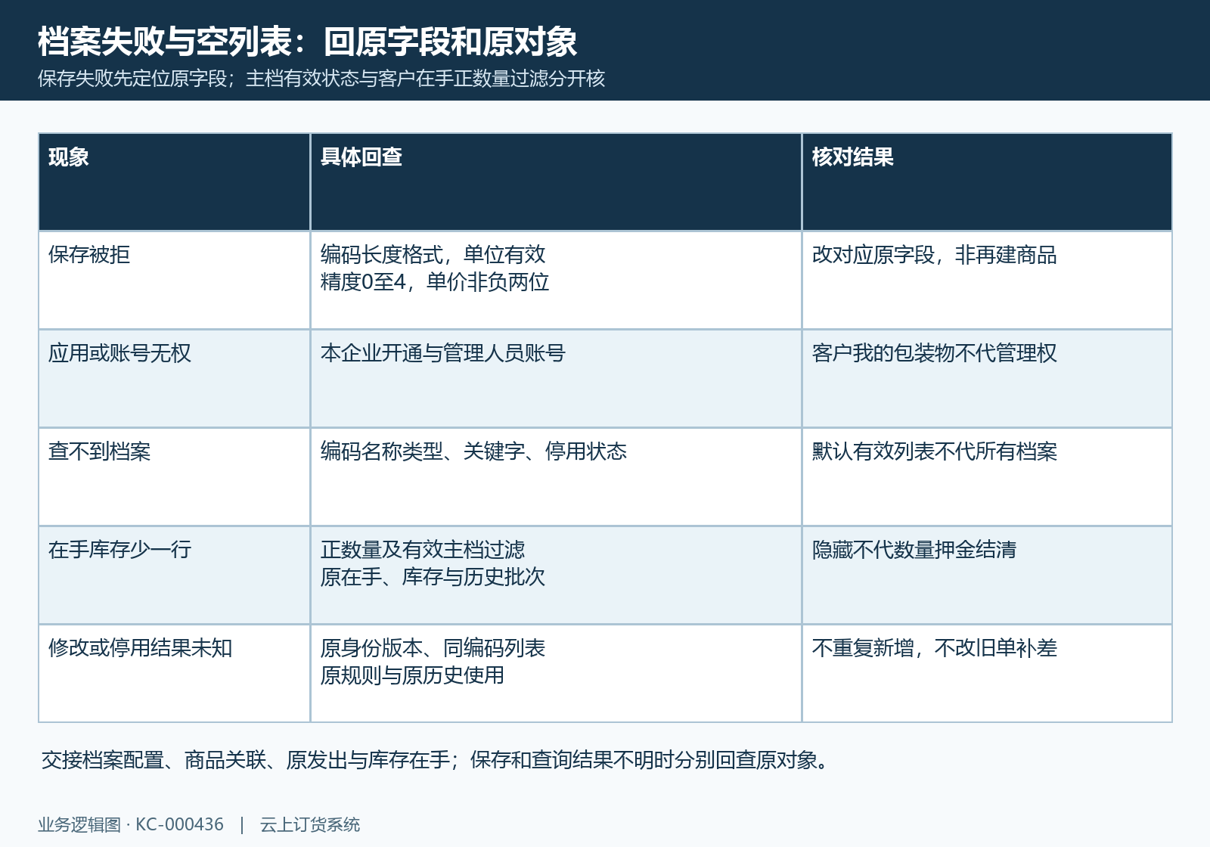Click the text 原在手、库存与历史批次
The width and height of the screenshot is (1210, 847).
433,577
